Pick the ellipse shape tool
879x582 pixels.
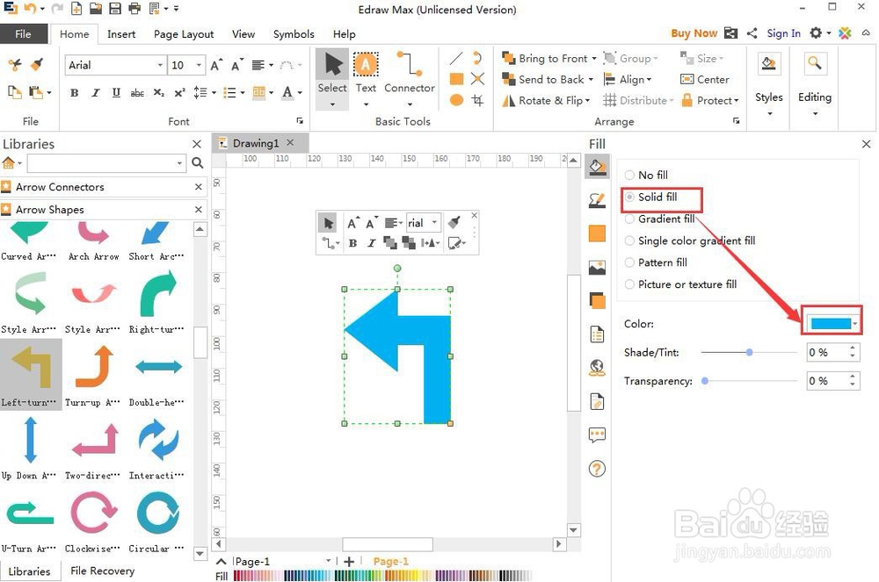(456, 100)
